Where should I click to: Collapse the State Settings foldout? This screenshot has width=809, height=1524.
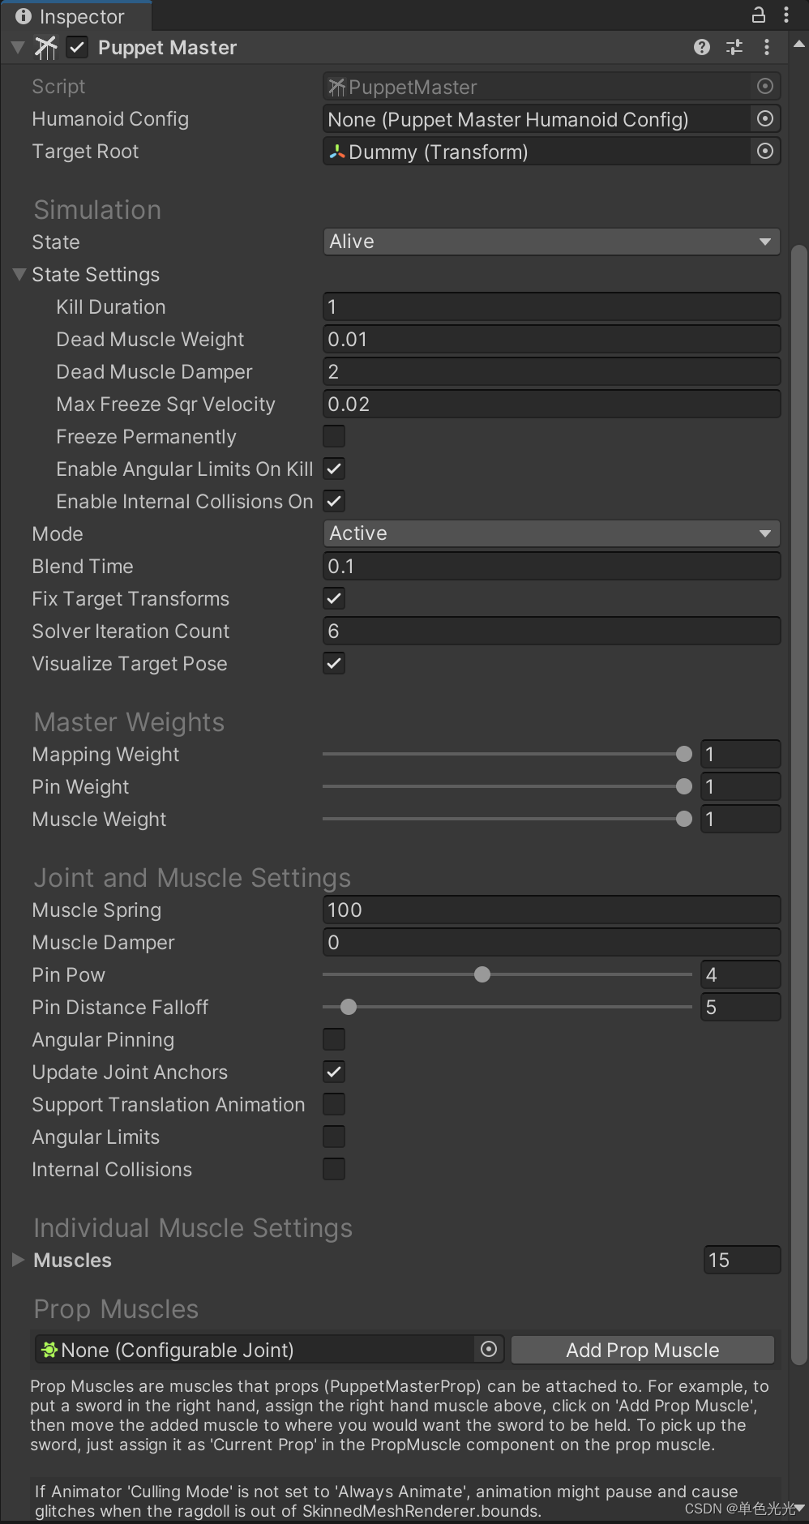(x=19, y=275)
